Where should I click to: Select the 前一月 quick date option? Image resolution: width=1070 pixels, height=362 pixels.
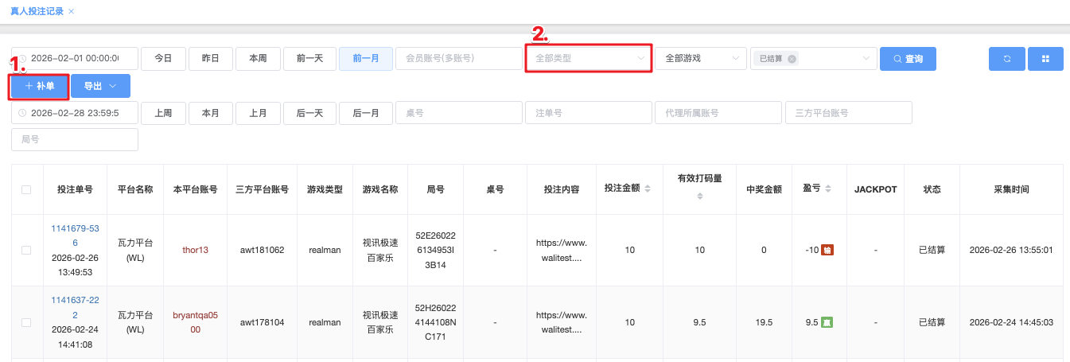[x=365, y=59]
